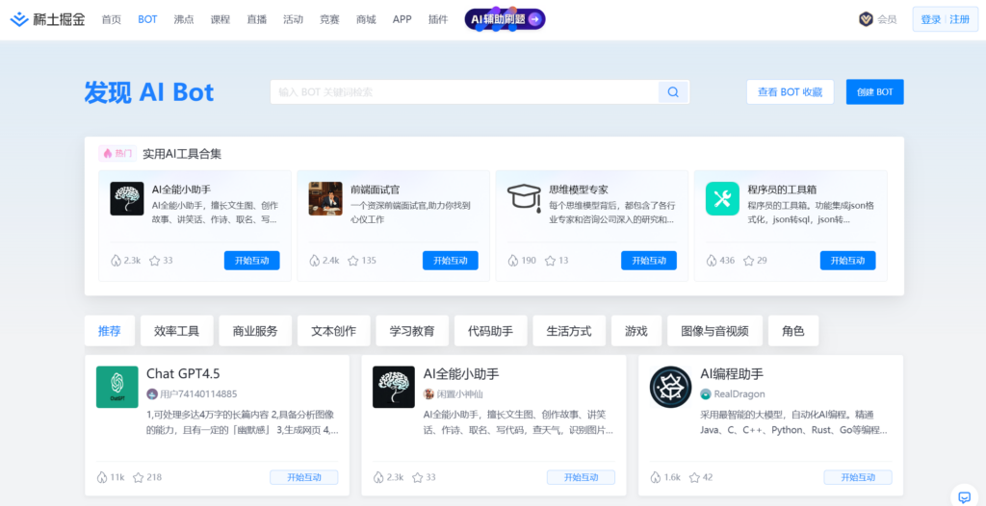Select the BOT nav item
The image size is (986, 506).
147,19
